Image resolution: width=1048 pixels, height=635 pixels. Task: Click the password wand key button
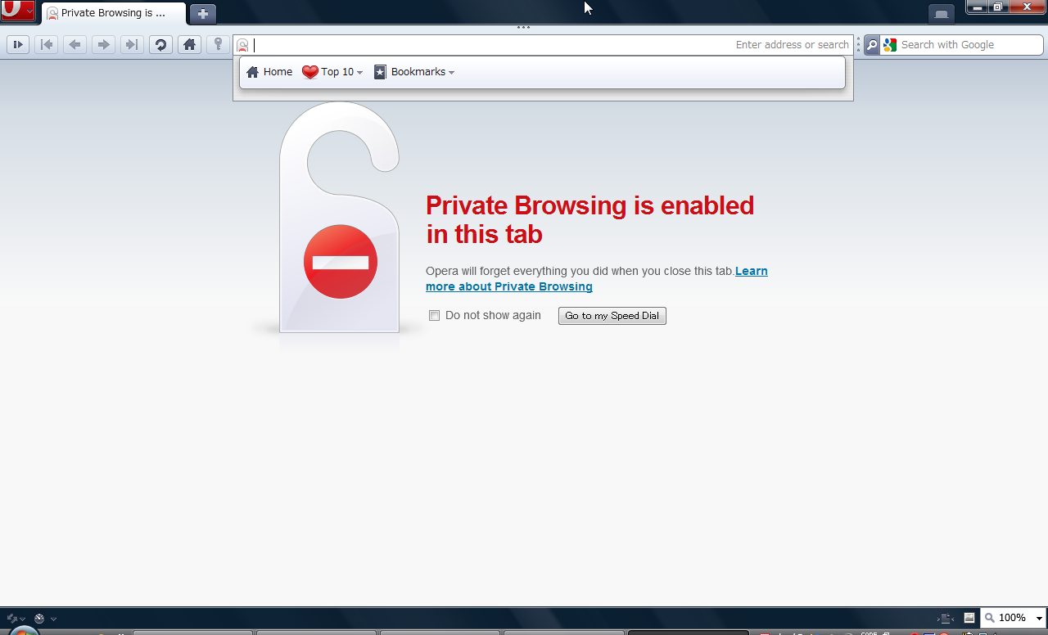point(218,45)
